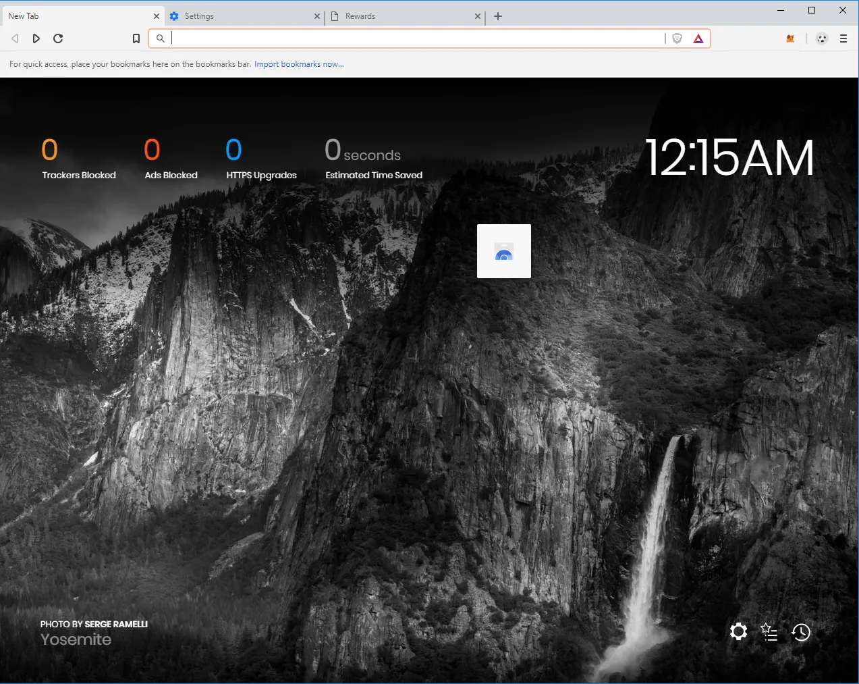Click the page icon on the Rewards tab
The width and height of the screenshot is (859, 684).
pyautogui.click(x=335, y=16)
